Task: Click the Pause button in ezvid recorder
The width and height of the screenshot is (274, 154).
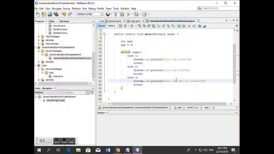Action: point(57,141)
